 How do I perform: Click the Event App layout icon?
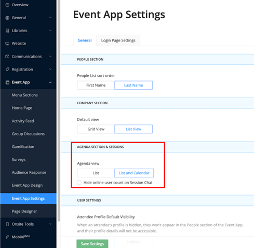(x=7, y=82)
